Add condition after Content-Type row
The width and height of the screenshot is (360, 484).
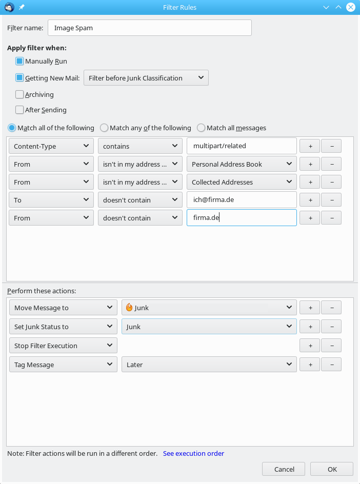click(x=310, y=146)
